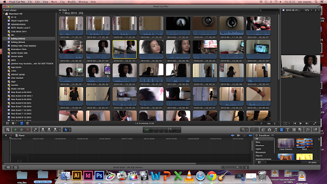
Task: Select the Blurs transitions category
Action: click(x=258, y=142)
